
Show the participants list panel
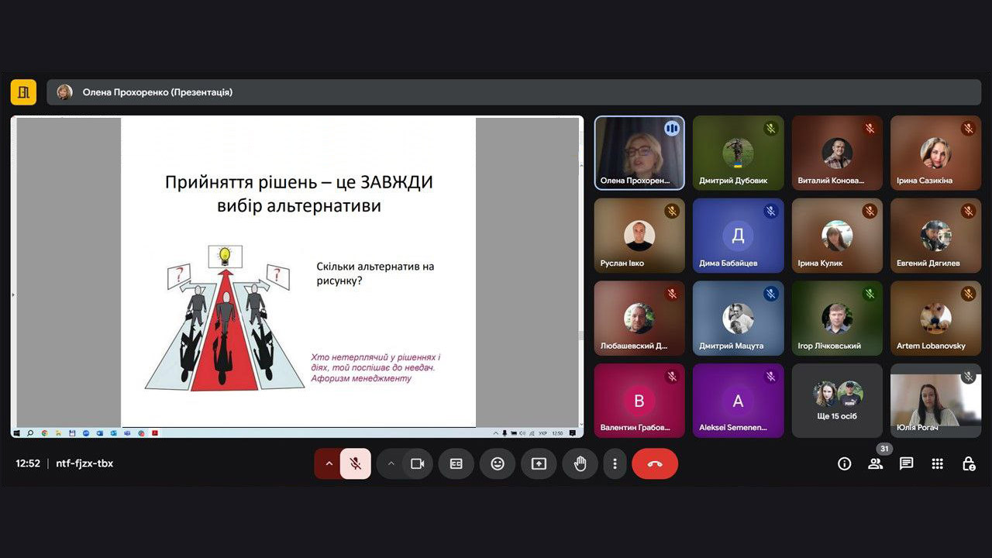point(875,463)
